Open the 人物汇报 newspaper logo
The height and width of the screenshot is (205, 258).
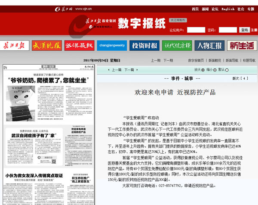(x=209, y=46)
